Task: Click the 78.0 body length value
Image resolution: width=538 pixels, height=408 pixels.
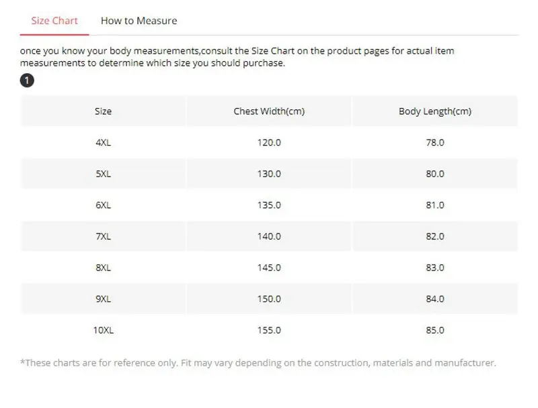Action: coord(435,143)
